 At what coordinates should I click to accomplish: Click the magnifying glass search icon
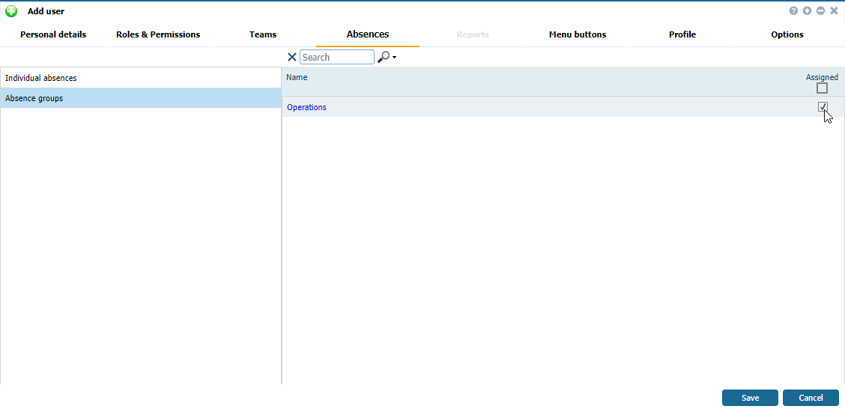click(383, 57)
